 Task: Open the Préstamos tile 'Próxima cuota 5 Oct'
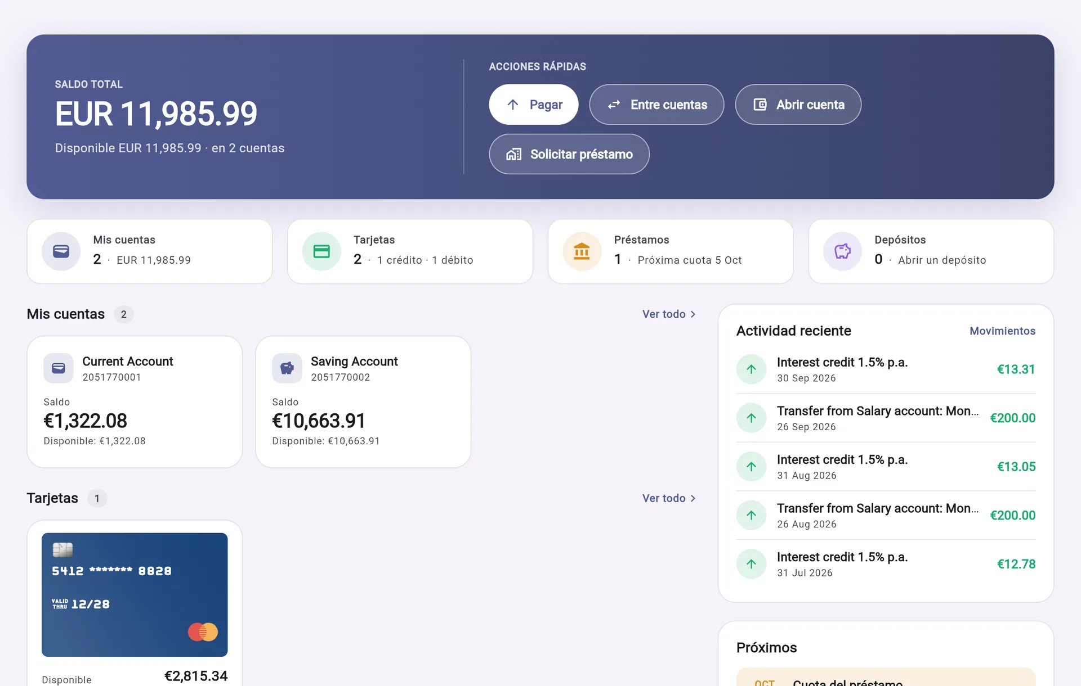coord(671,251)
